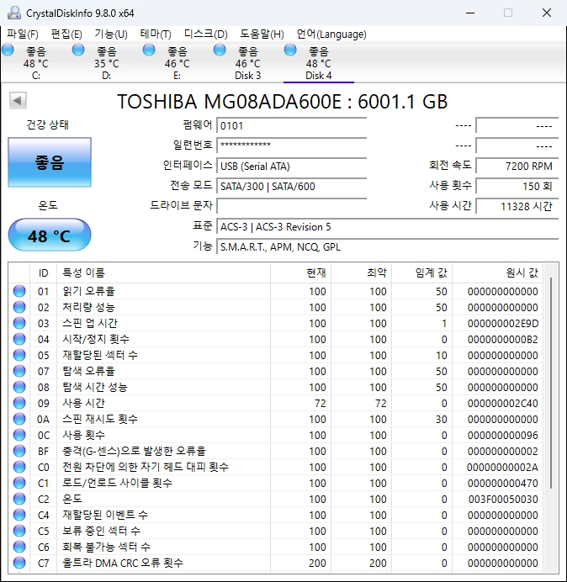
Task: Click the power on count value 150 회
Action: click(x=517, y=186)
